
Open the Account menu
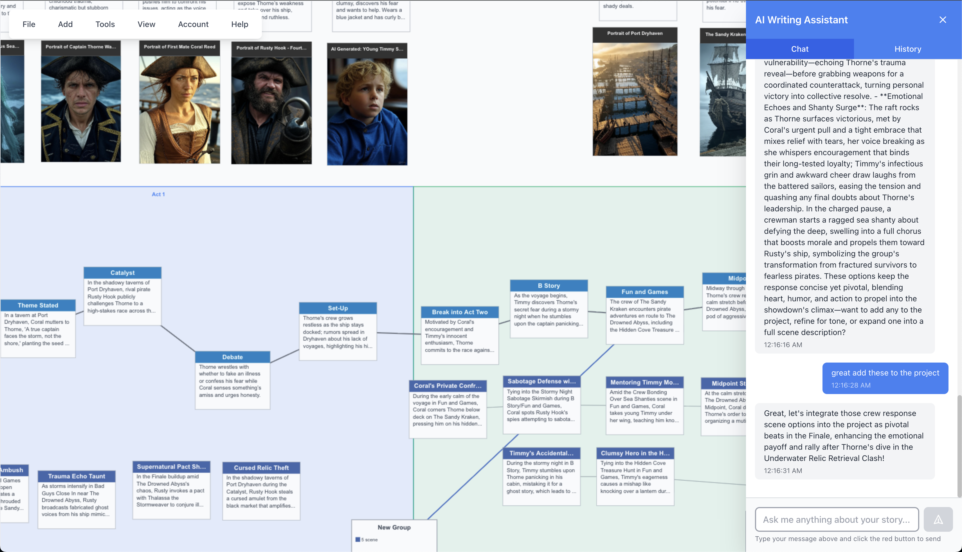(x=193, y=24)
